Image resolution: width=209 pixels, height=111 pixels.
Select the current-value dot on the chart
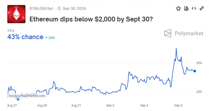point(195,71)
